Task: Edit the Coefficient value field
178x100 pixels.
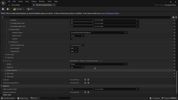Action: click(81, 20)
